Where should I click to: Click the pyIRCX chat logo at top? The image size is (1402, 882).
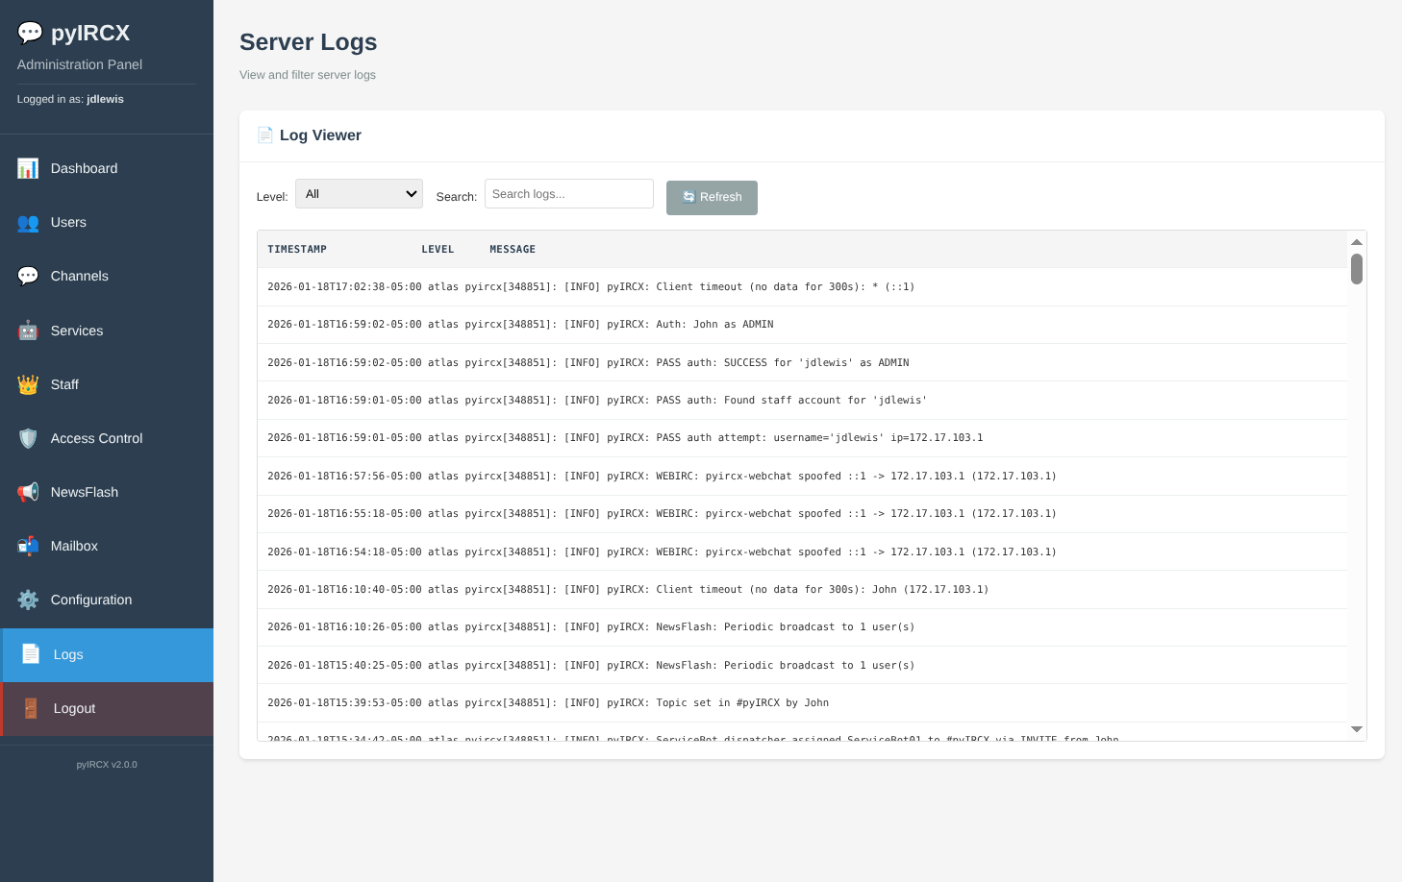click(30, 32)
